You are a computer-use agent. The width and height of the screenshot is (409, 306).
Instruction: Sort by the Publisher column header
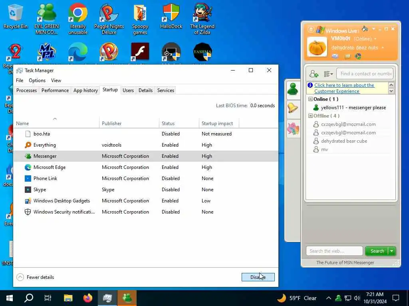click(129, 124)
